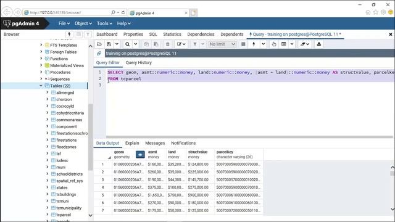This screenshot has height=222, width=395.
Task: Select the firestations table
Action: point(66,140)
